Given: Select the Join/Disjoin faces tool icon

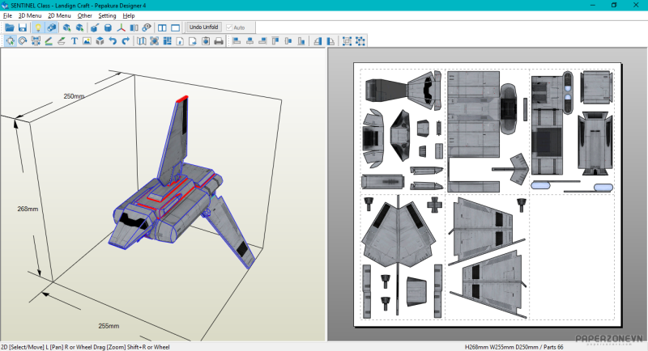Looking at the screenshot, I should pos(36,40).
